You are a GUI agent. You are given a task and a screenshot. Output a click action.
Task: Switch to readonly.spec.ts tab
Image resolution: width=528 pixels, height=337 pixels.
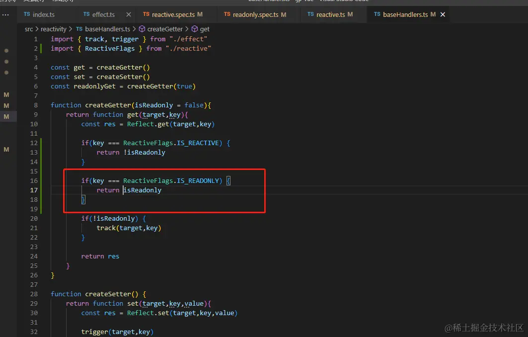click(x=255, y=14)
